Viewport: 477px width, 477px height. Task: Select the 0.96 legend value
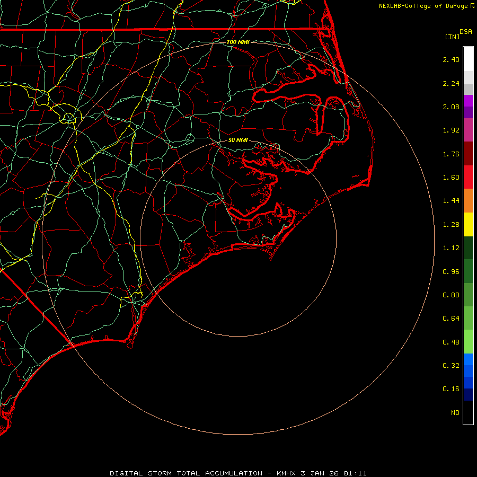point(451,272)
